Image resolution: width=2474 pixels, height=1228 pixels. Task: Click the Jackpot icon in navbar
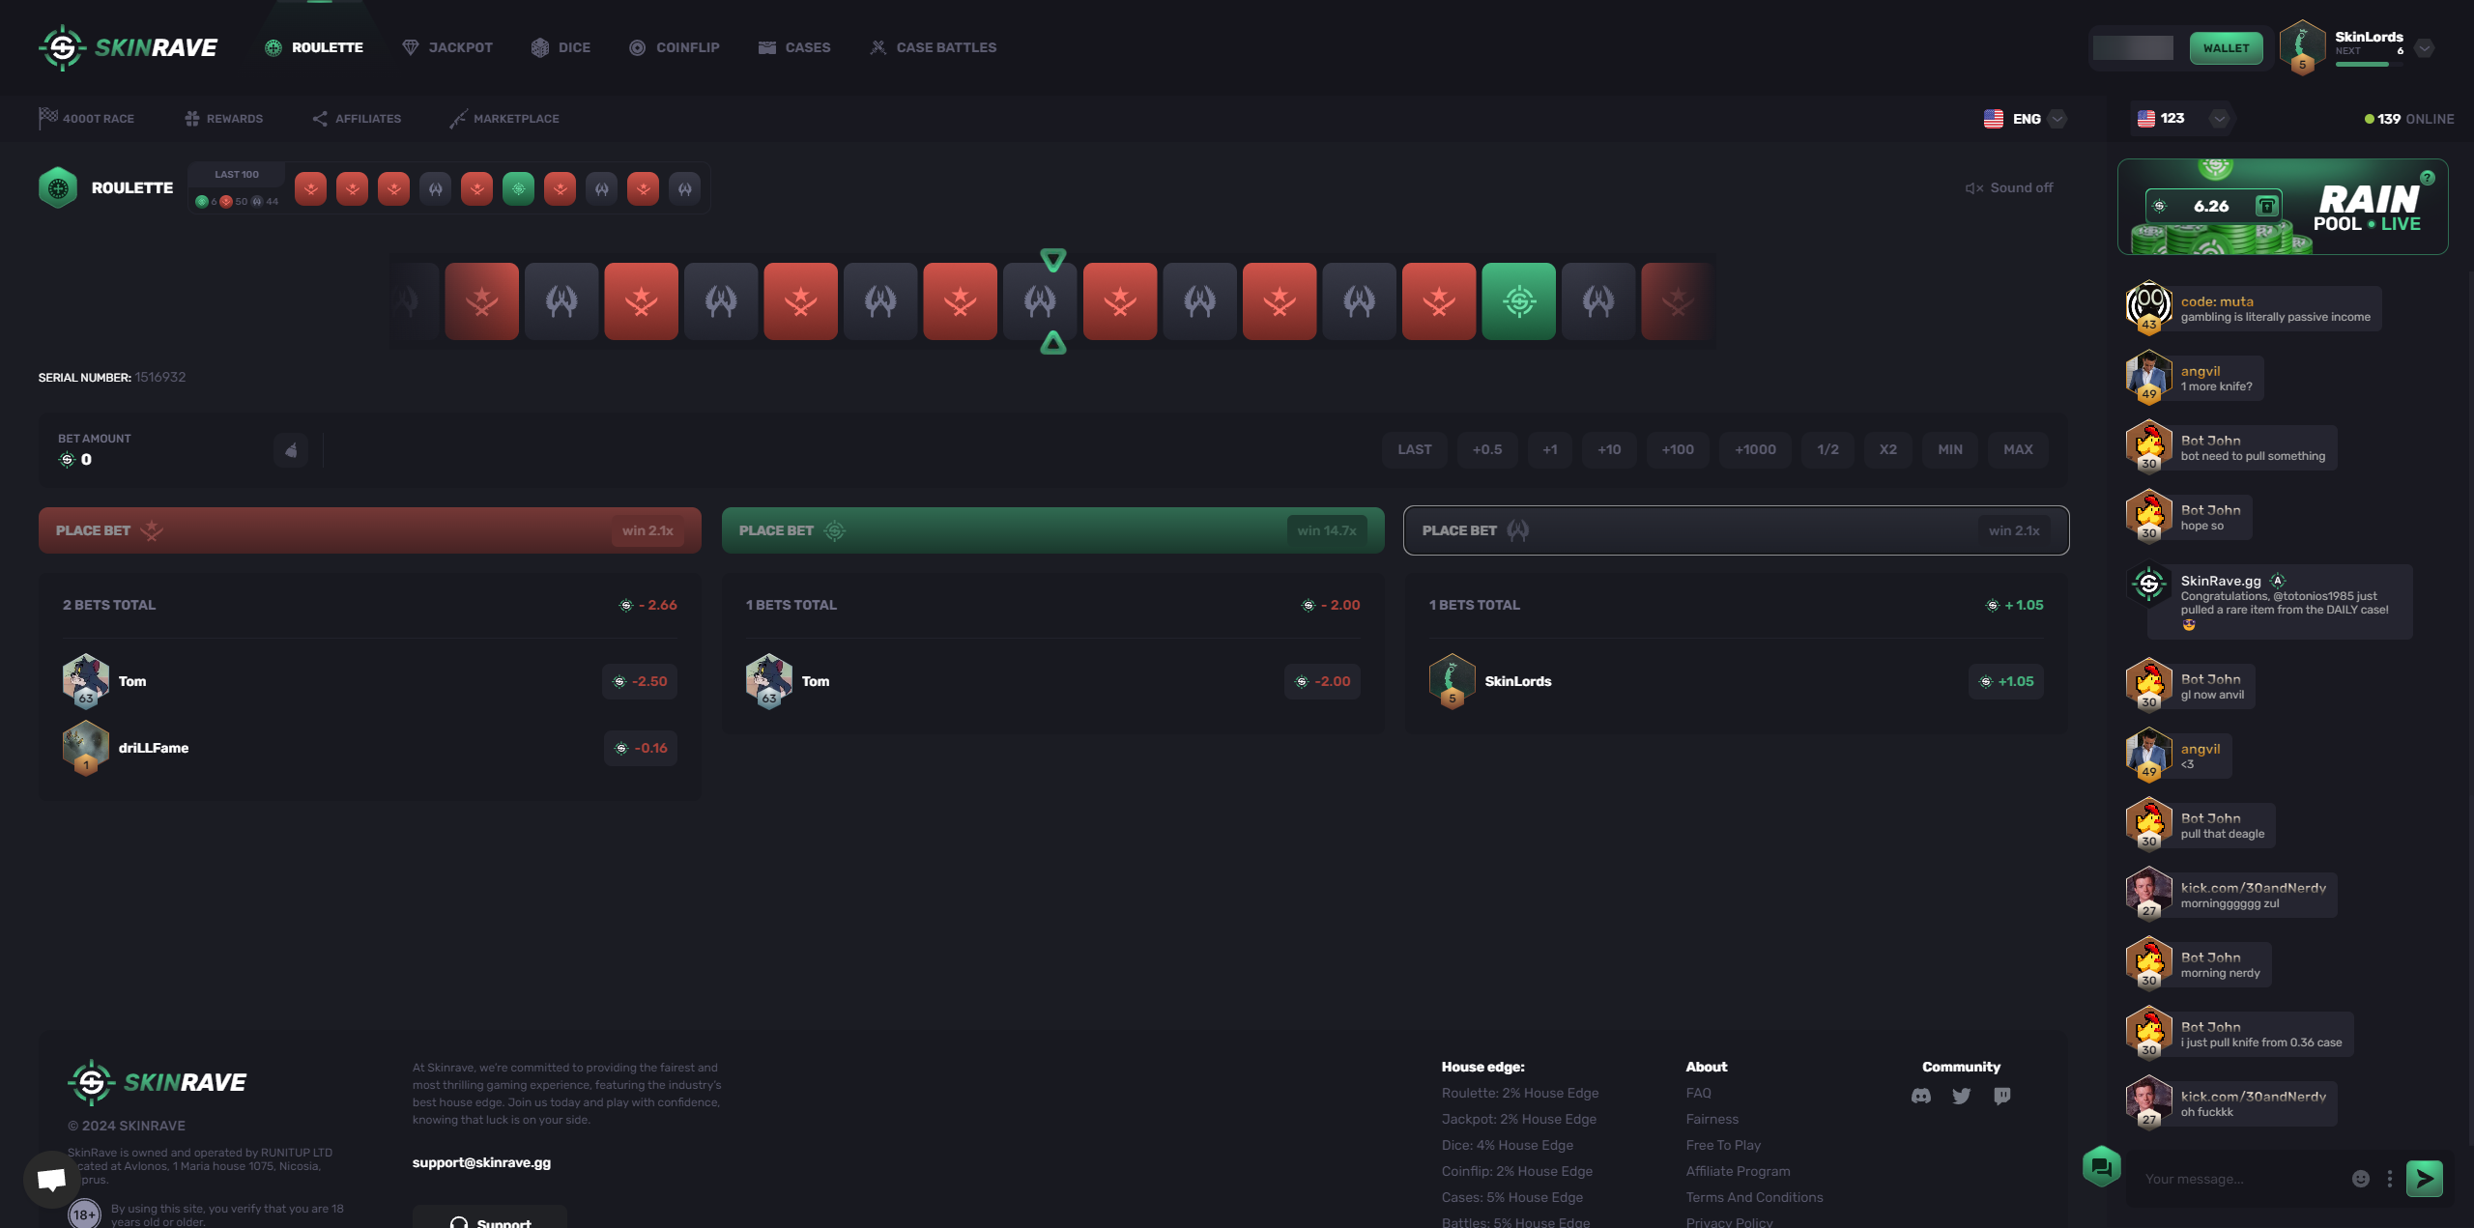pyautogui.click(x=409, y=47)
